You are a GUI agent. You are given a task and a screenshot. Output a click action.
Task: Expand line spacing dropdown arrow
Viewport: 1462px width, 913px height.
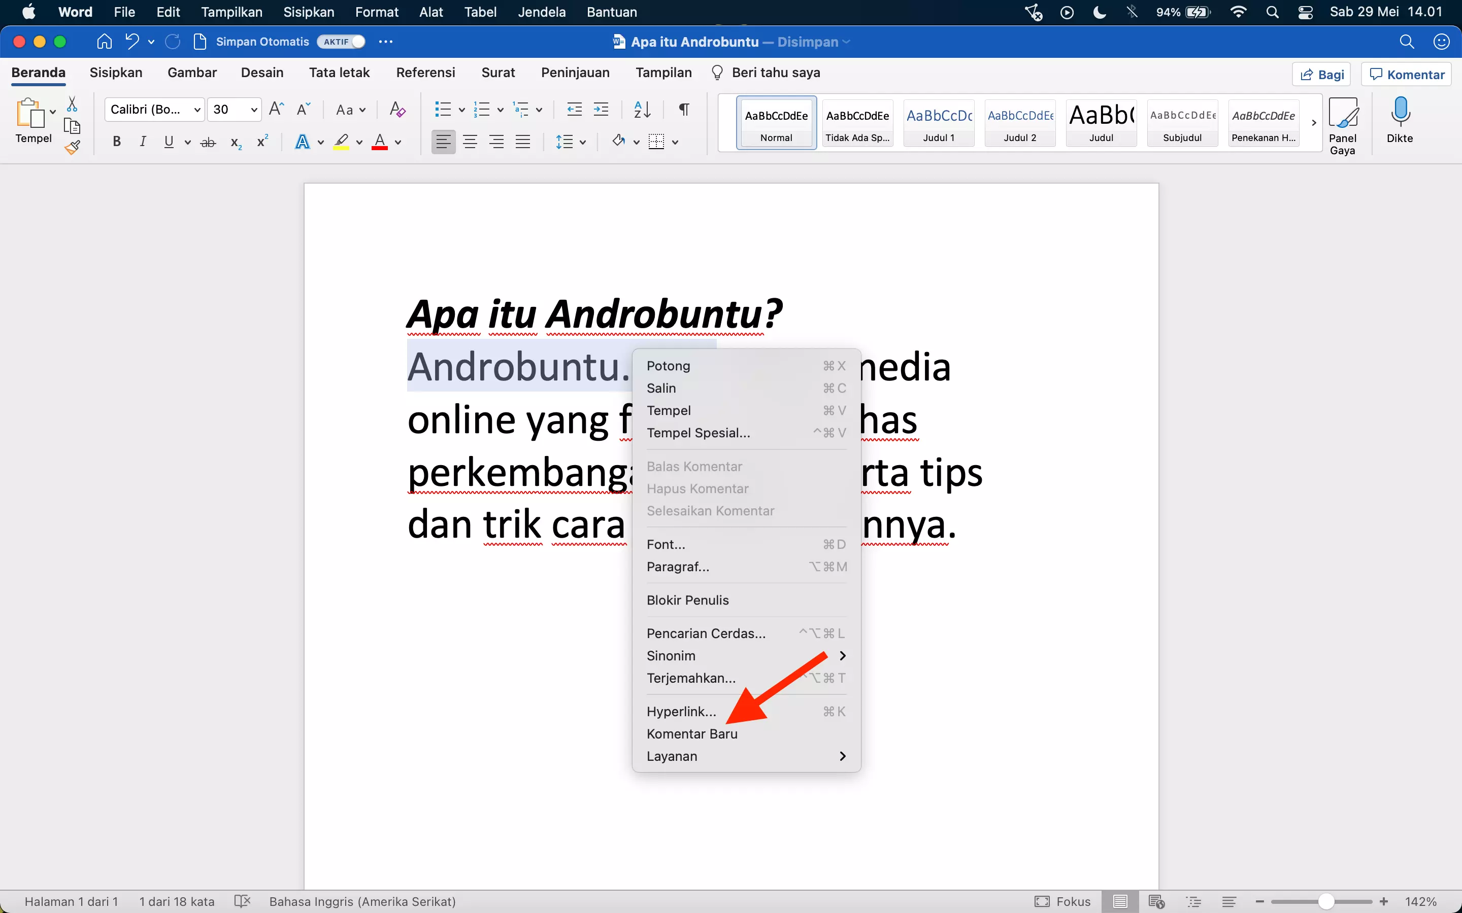(583, 143)
